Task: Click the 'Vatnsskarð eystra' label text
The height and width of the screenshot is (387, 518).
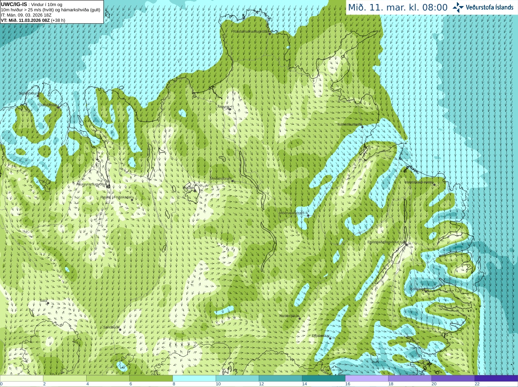Action: tap(419, 182)
